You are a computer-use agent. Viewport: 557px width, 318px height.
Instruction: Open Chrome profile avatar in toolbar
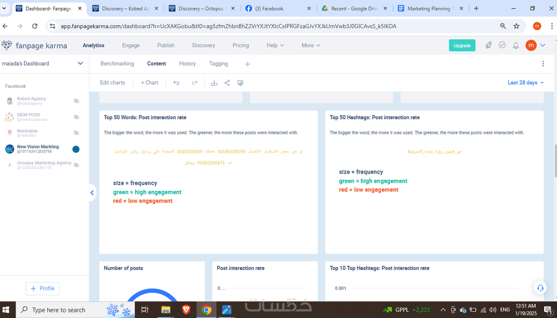click(x=537, y=26)
